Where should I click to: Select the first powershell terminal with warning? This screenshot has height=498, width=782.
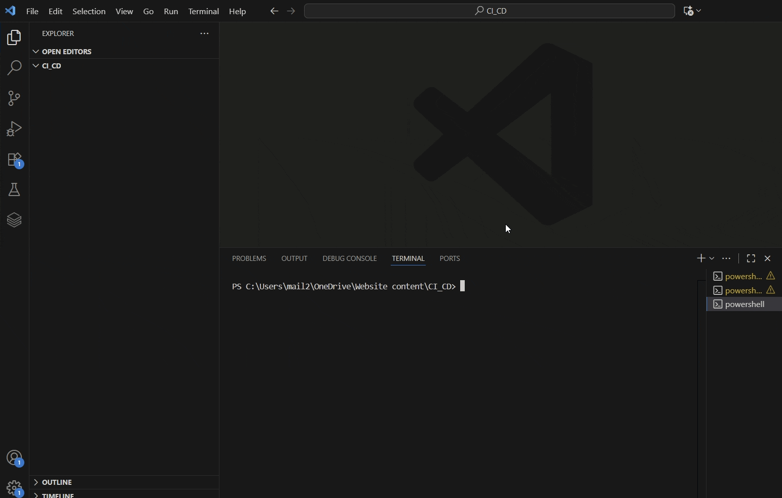[x=744, y=276]
